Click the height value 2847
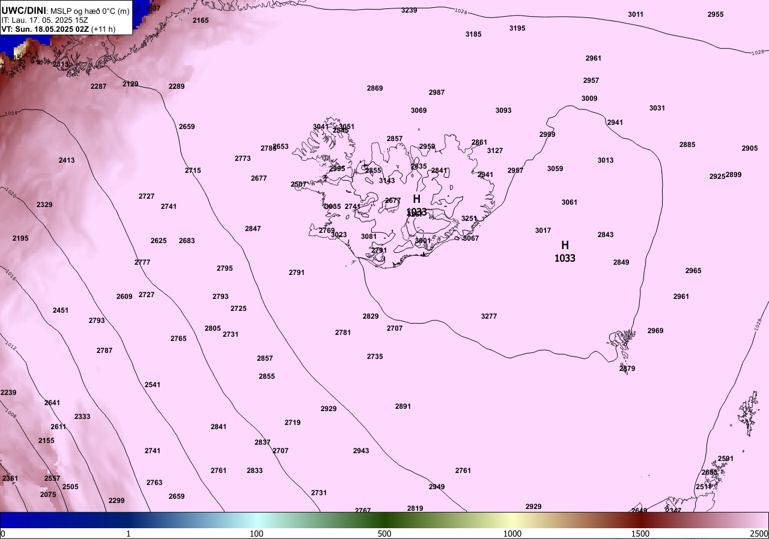The width and height of the screenshot is (769, 539). click(253, 229)
